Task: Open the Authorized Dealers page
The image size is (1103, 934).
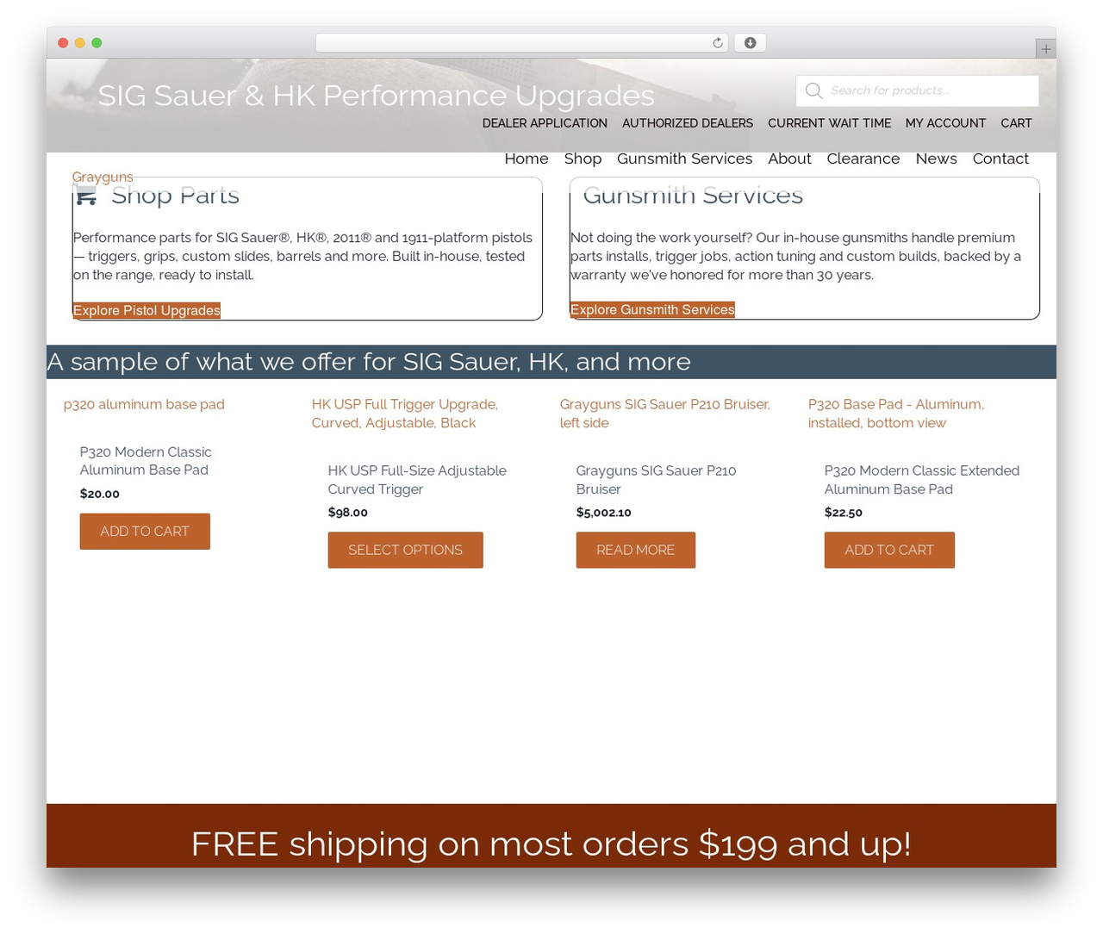Action: tap(688, 123)
